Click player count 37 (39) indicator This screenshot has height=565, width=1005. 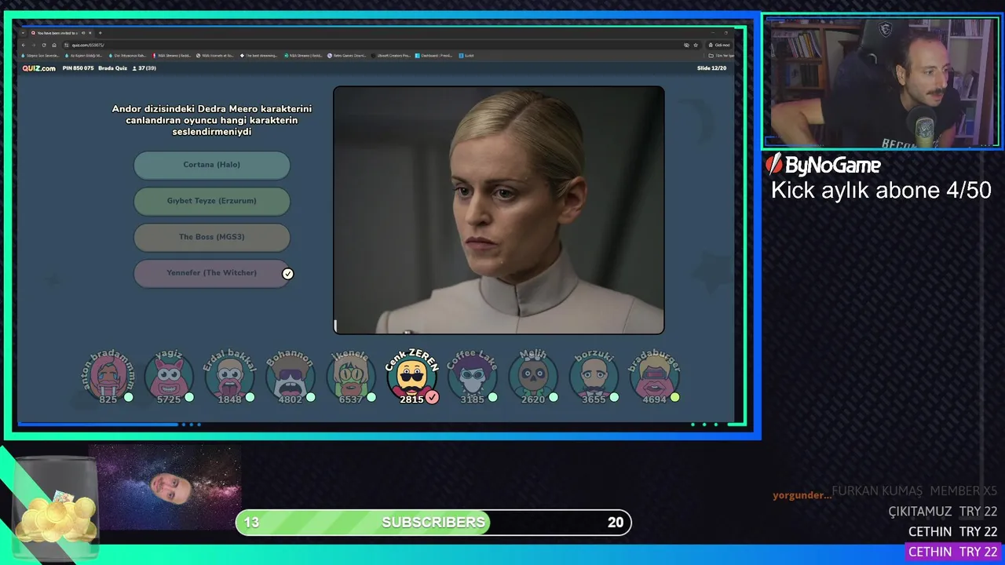coord(144,68)
